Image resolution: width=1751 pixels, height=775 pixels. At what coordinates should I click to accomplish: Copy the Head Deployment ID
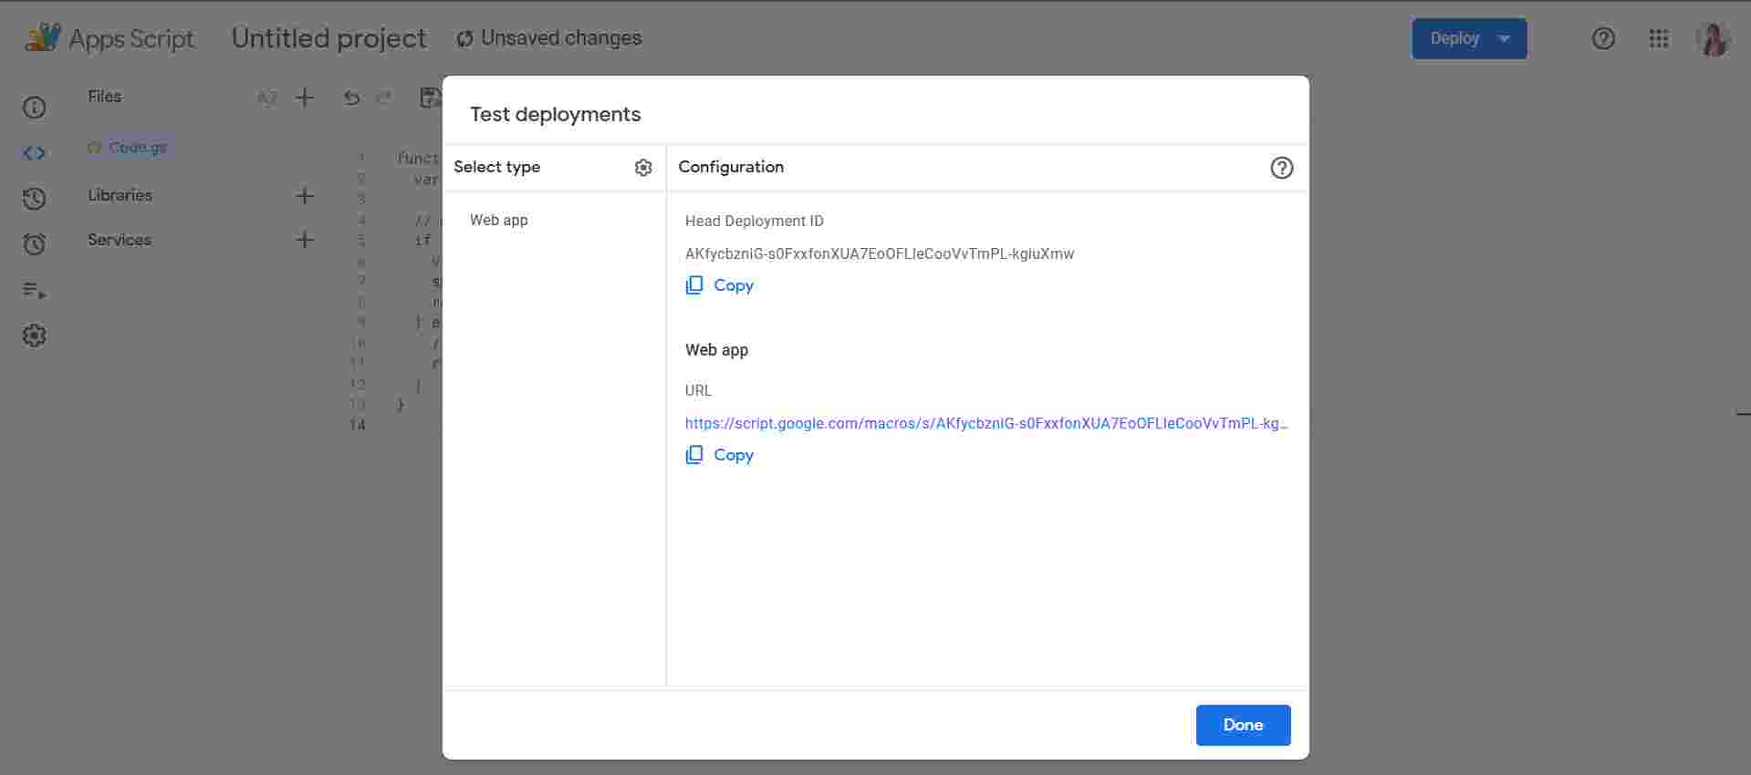point(720,285)
